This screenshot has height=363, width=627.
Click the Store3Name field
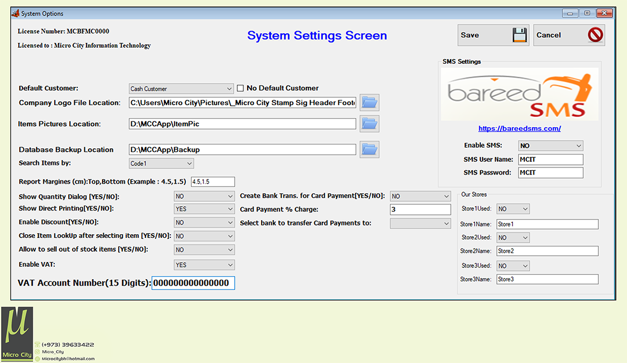547,279
